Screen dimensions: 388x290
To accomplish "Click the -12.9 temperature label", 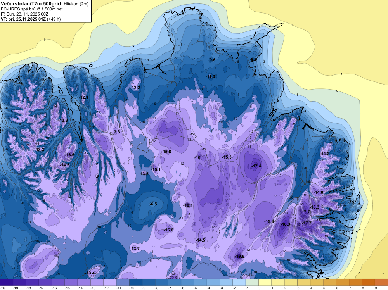I will point(84,97).
